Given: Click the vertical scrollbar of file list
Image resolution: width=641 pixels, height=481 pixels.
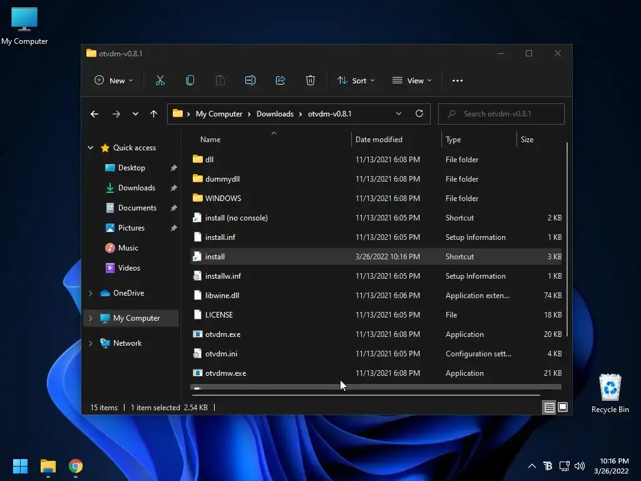Looking at the screenshot, I should tap(567, 240).
